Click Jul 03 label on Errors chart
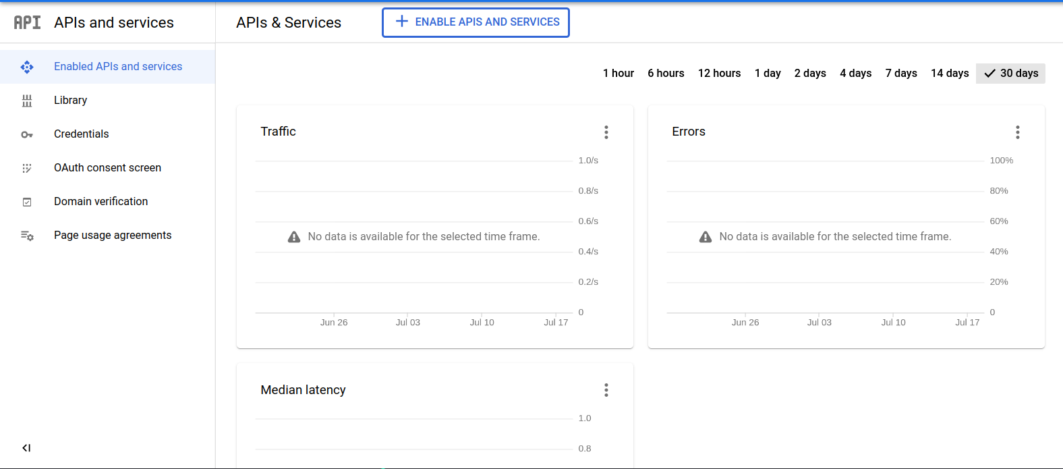This screenshot has width=1063, height=469. point(819,323)
